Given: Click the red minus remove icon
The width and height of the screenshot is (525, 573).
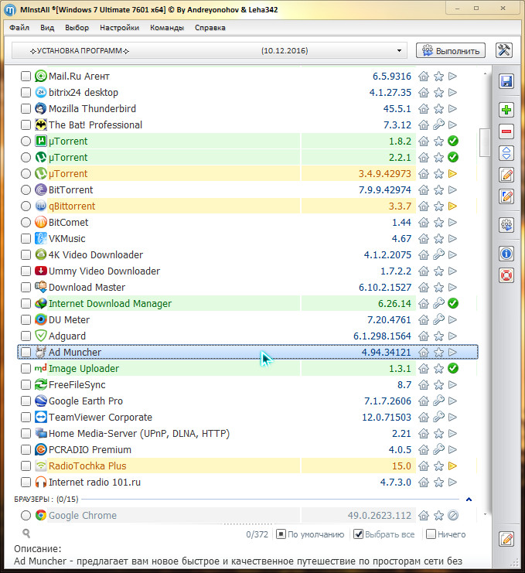Looking at the screenshot, I should 506,131.
